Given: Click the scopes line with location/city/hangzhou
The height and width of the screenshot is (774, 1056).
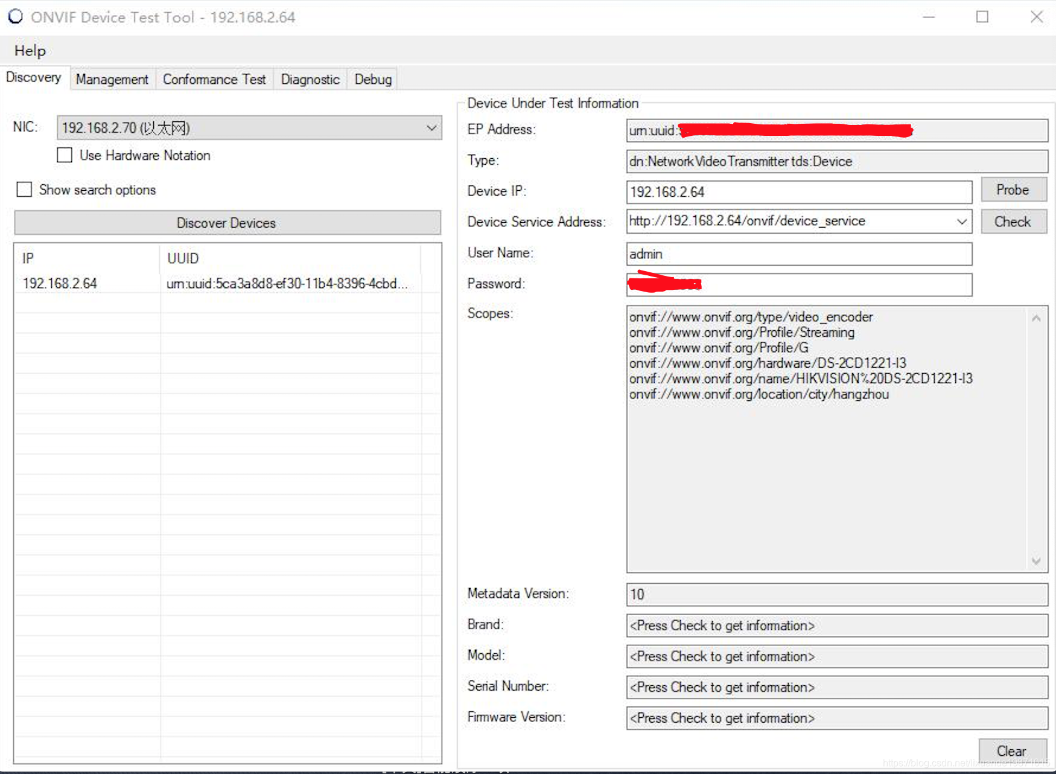Looking at the screenshot, I should (x=759, y=394).
